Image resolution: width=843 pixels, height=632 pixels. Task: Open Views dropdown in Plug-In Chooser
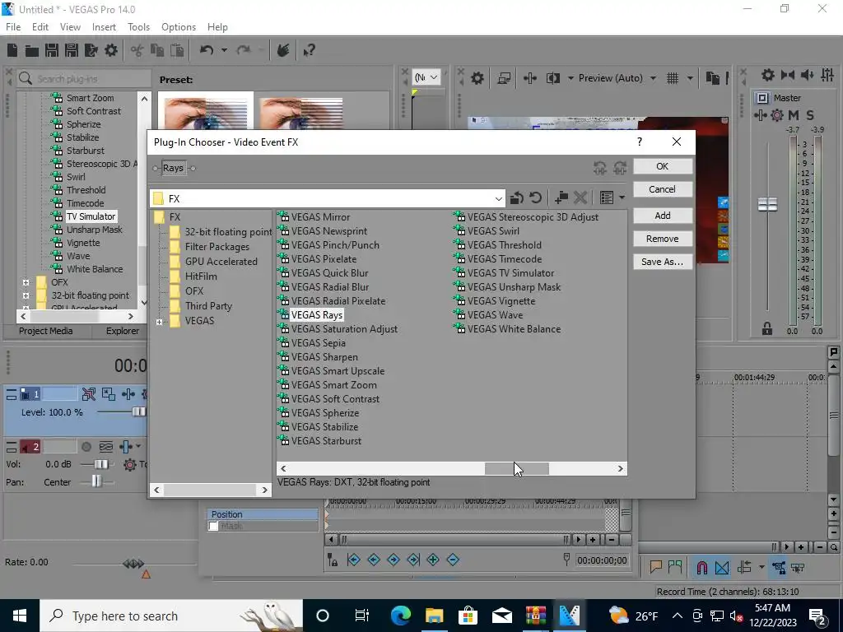tap(622, 197)
